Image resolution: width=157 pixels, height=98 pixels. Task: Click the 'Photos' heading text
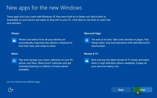coord(15,34)
